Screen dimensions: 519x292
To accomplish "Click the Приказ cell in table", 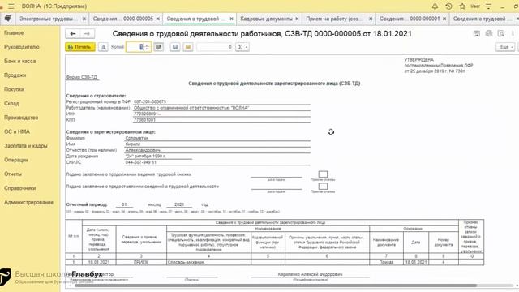I will (x=386, y=262).
